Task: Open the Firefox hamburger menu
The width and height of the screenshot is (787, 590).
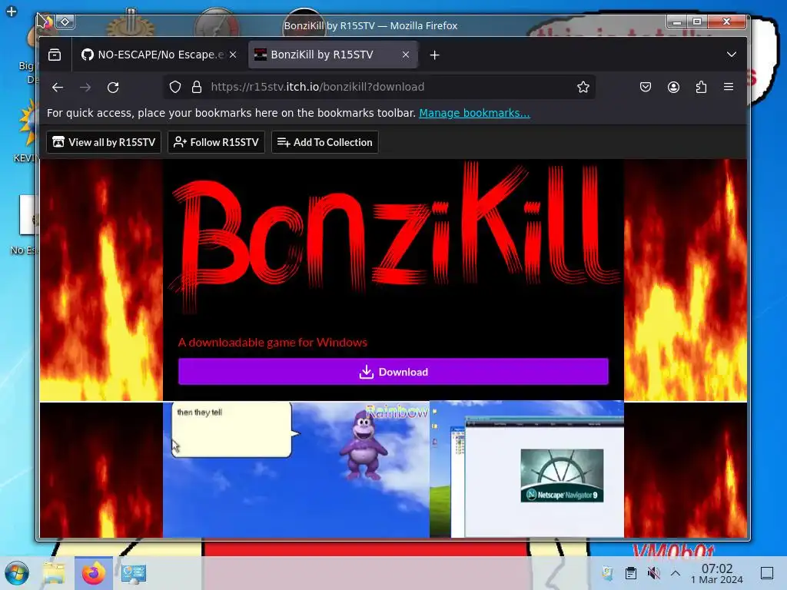Action: point(729,87)
